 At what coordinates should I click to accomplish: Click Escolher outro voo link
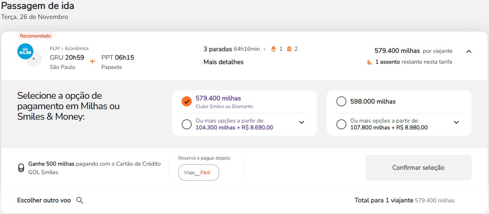44,200
